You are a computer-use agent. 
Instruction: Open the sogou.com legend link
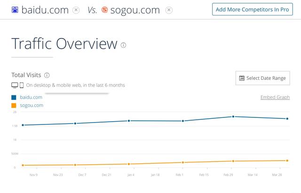click(x=32, y=105)
